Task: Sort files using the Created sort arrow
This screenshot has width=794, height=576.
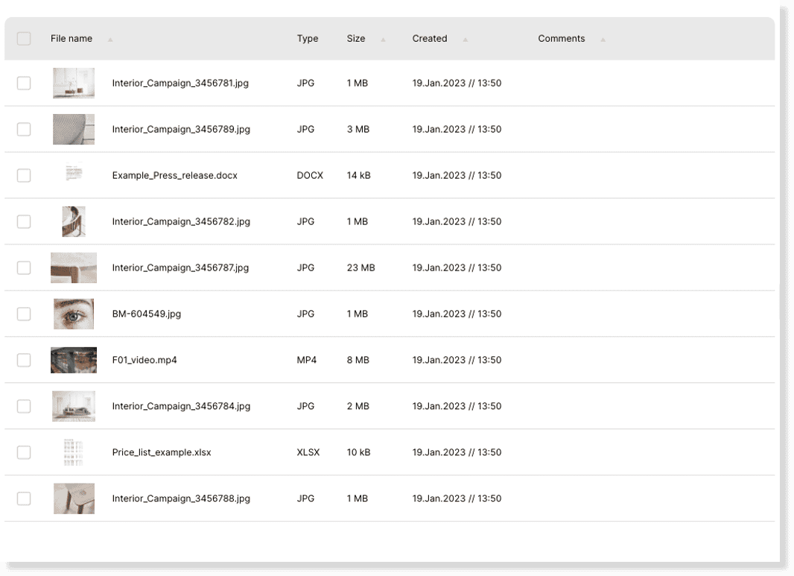Action: [x=466, y=38]
